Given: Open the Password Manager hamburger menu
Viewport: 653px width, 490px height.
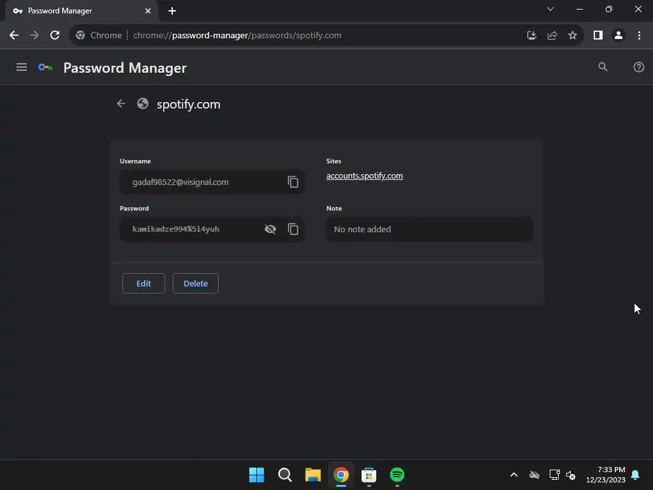Looking at the screenshot, I should click(x=22, y=67).
